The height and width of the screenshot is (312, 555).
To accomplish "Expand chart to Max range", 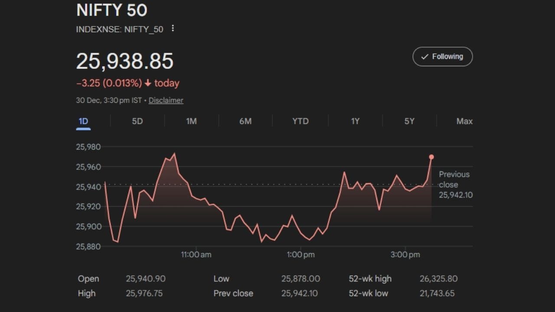I will [464, 121].
